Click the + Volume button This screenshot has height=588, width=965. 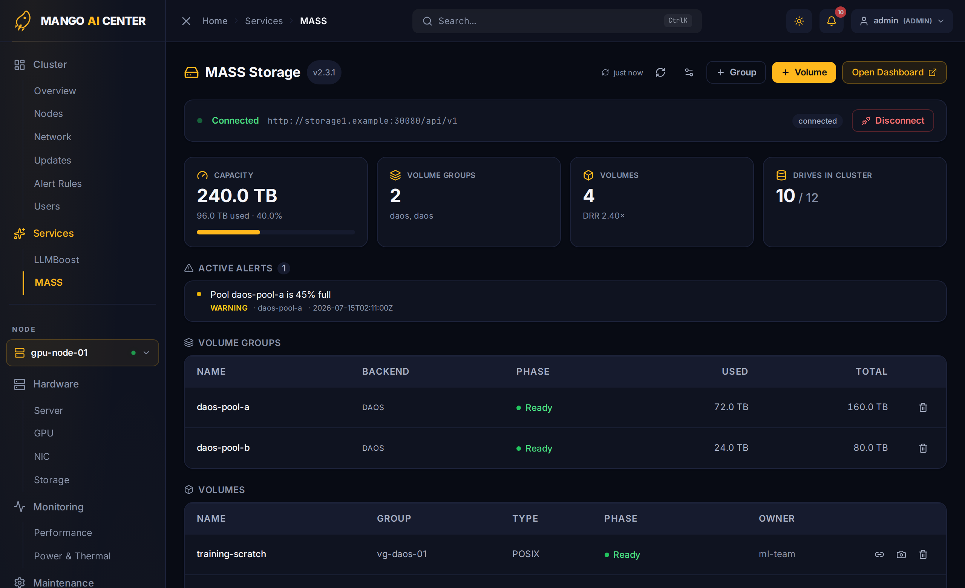click(x=804, y=72)
